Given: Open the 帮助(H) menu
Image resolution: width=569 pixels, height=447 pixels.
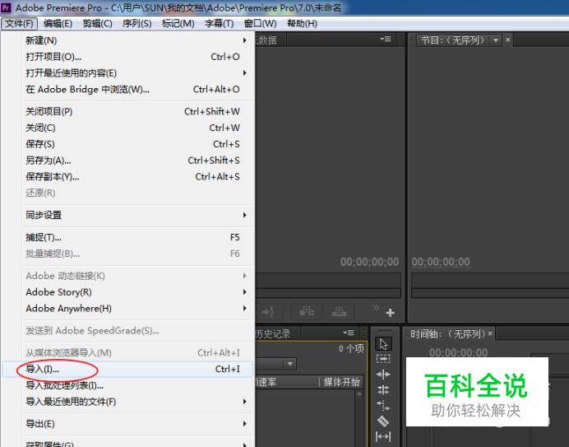Looking at the screenshot, I should (x=302, y=24).
